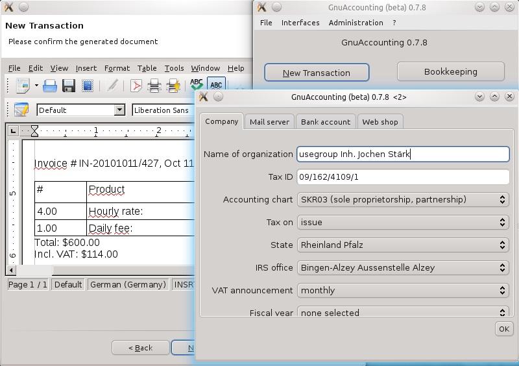Open the Edit menu in the document editor
The width and height of the screenshot is (519, 366).
36,68
